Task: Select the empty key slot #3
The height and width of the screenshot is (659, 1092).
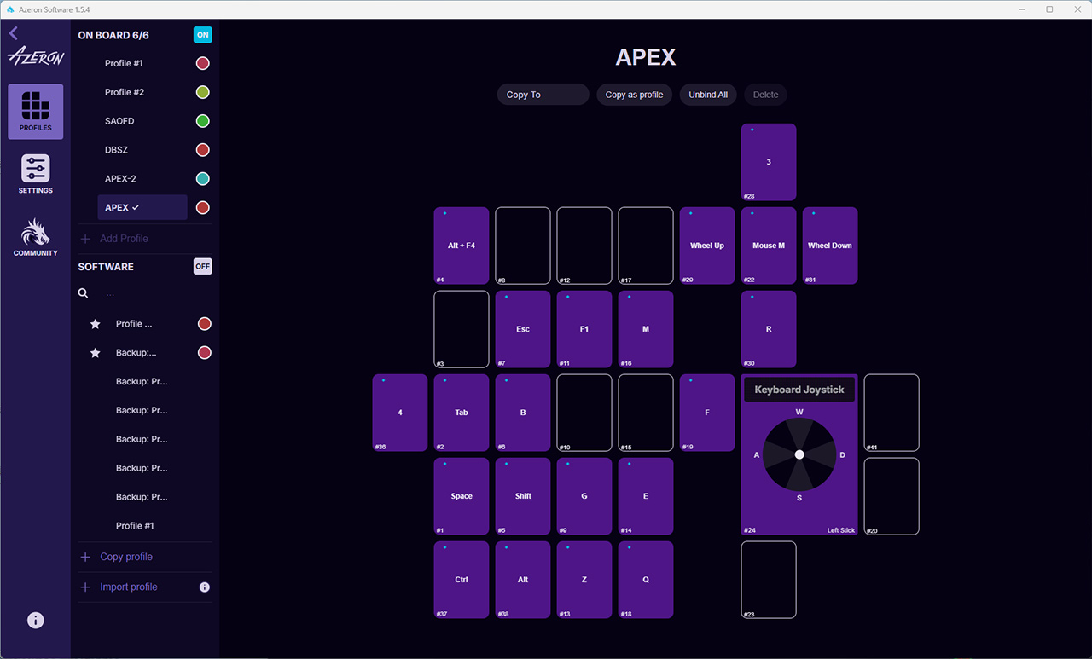Action: pyautogui.click(x=462, y=329)
